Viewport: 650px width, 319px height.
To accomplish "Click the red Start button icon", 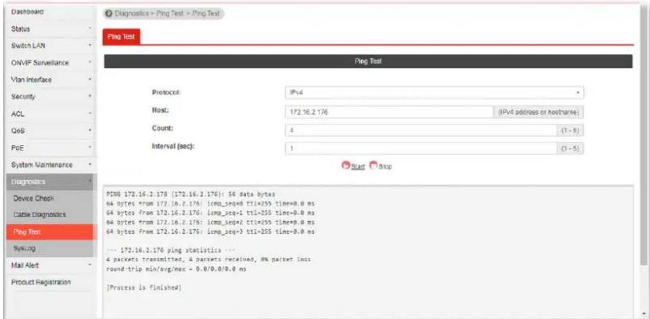I will pos(346,166).
